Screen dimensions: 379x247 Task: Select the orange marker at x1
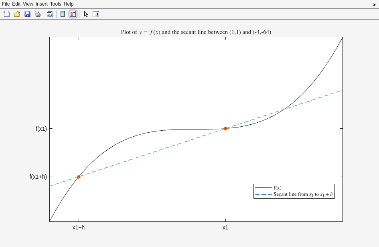[x=225, y=128]
